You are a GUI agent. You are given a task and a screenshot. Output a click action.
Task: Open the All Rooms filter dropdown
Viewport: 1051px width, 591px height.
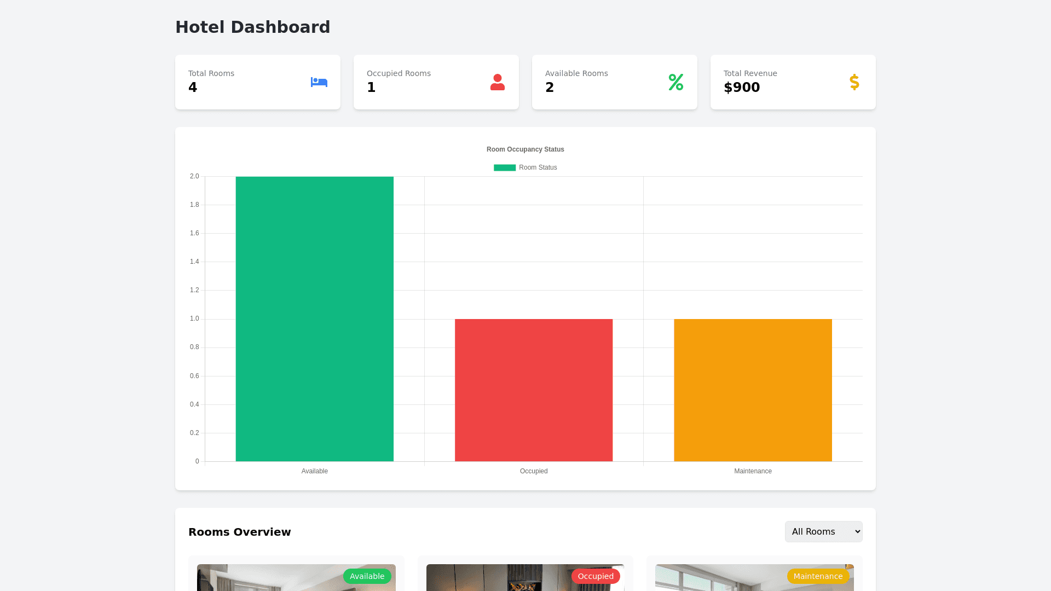point(823,531)
